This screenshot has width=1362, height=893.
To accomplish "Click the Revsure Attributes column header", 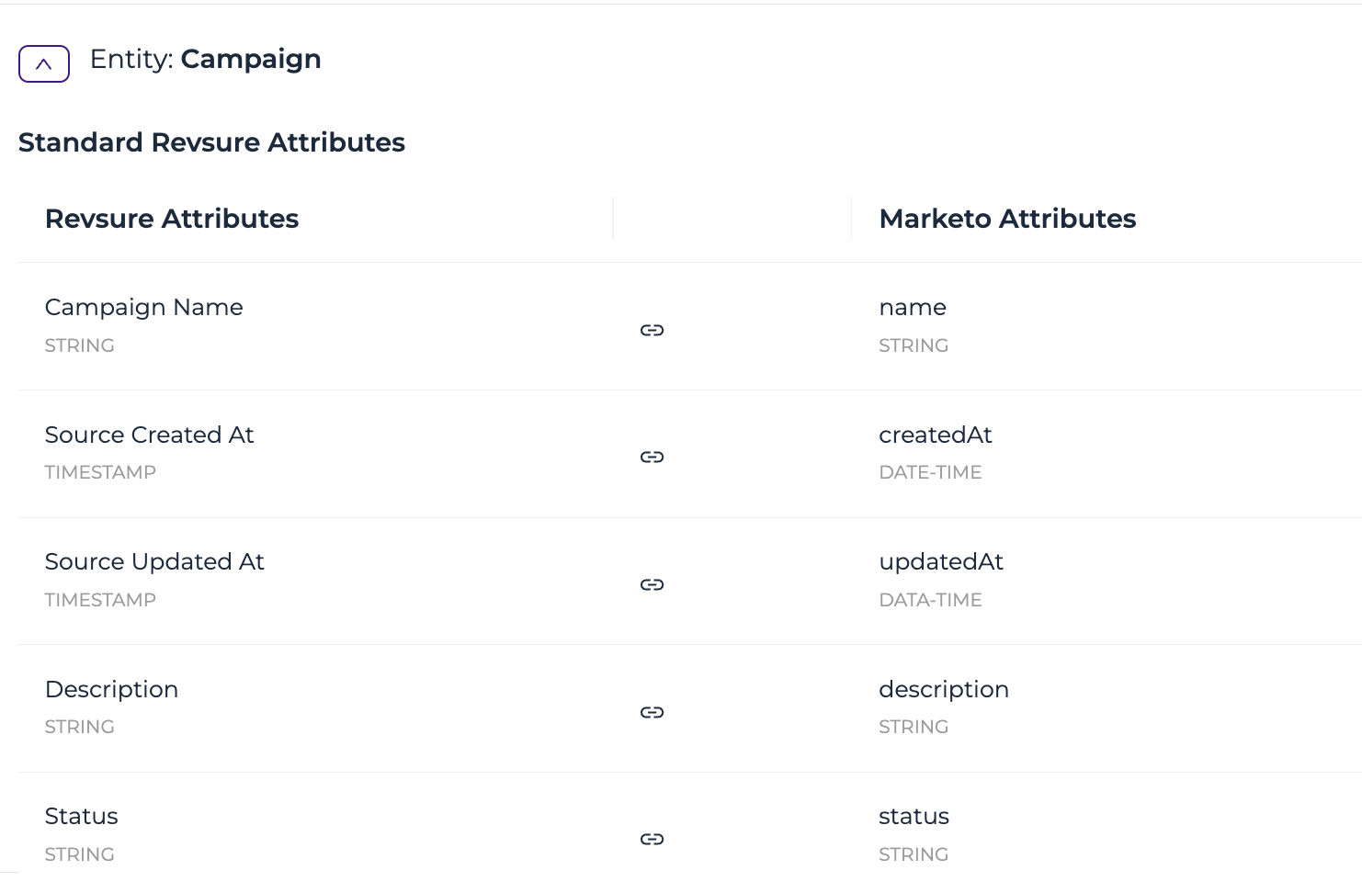I will click(172, 219).
